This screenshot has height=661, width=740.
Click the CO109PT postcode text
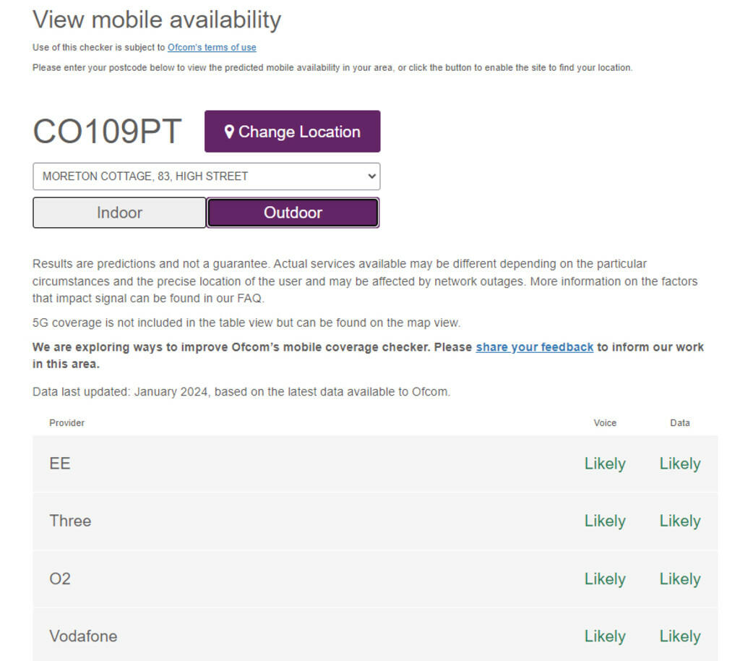point(107,132)
